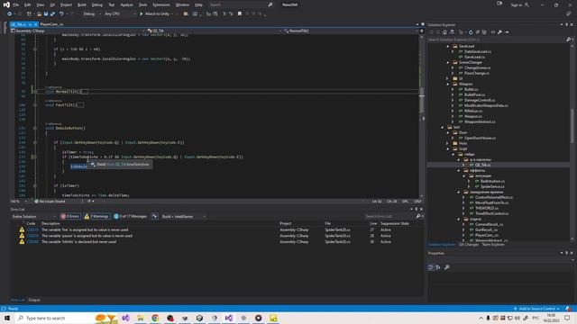Screen dimensions: 577x324
Task: Click Solution Explorer properties wrench icon
Action: click(499, 32)
